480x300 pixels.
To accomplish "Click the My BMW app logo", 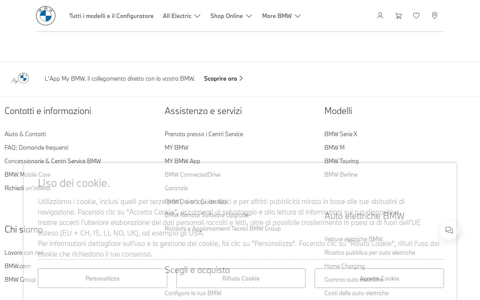I will (20, 78).
